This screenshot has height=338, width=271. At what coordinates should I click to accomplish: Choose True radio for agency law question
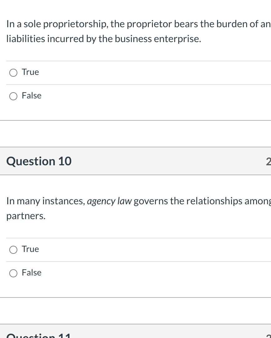point(13,250)
